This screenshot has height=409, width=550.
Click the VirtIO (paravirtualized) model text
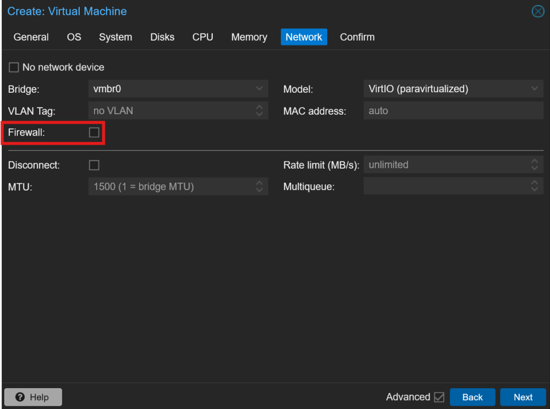tap(418, 89)
